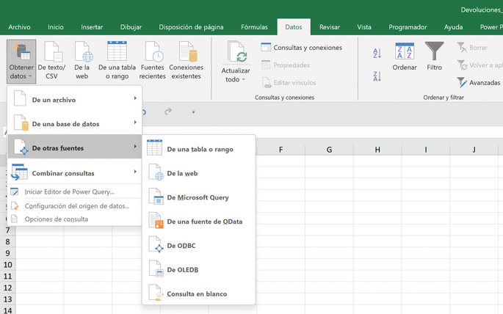
Task: Open the Ayuda tab
Action: click(453, 27)
